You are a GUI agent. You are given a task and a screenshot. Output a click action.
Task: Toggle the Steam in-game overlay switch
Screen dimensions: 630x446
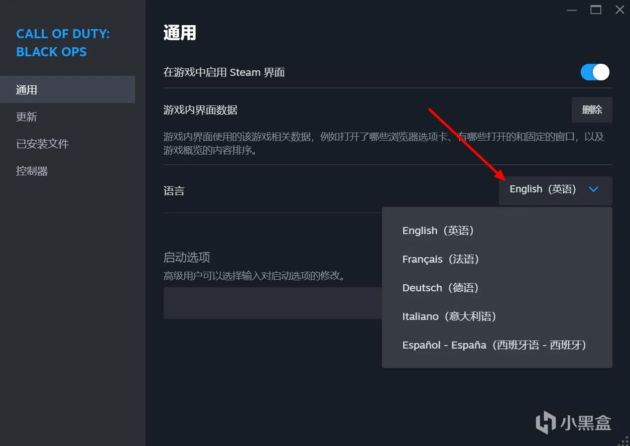click(x=595, y=72)
